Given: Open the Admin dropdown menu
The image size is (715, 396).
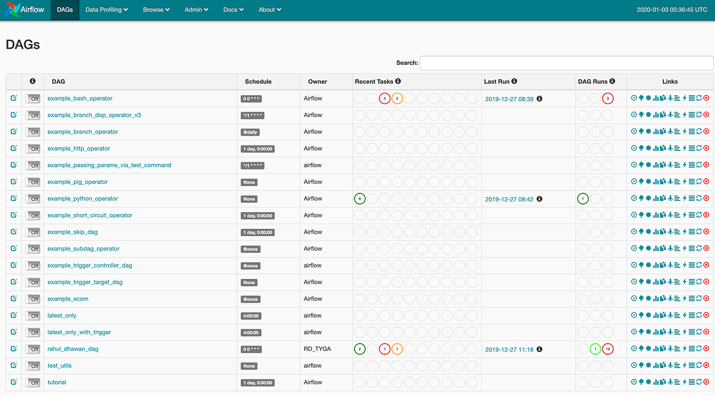Looking at the screenshot, I should [x=196, y=10].
